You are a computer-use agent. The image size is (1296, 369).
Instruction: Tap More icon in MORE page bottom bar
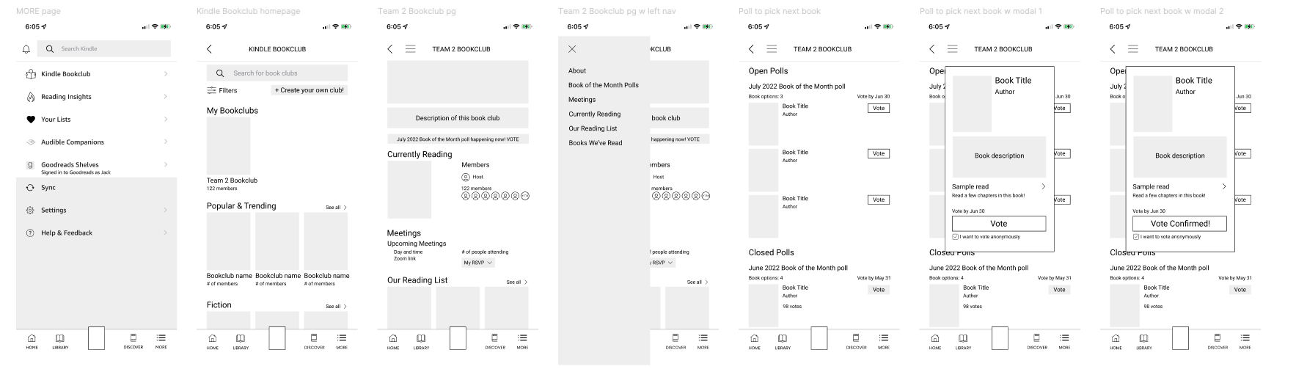pyautogui.click(x=161, y=338)
